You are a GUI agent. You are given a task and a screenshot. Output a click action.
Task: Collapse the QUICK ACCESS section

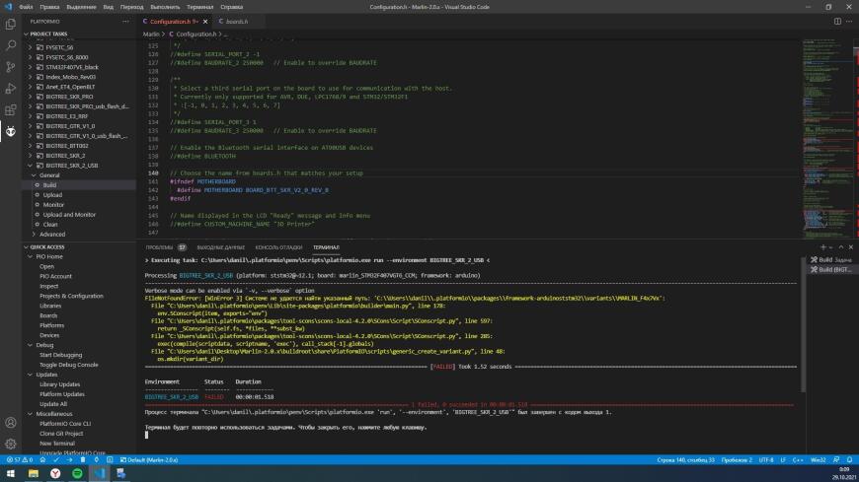click(x=27, y=247)
